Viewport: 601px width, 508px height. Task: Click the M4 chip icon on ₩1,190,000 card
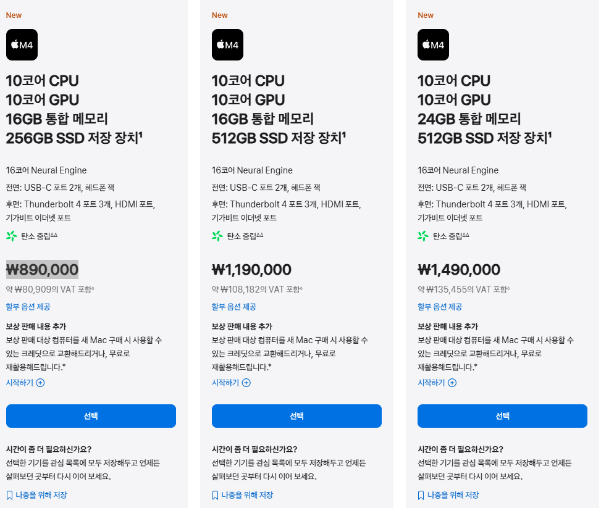pos(228,45)
